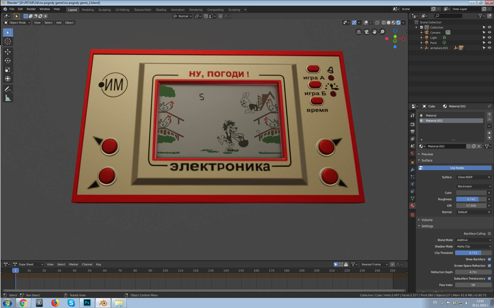Click the pan view hand icon

pos(374,32)
